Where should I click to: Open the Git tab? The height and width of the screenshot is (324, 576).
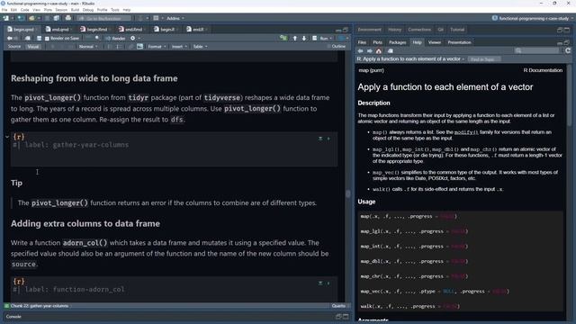click(440, 30)
